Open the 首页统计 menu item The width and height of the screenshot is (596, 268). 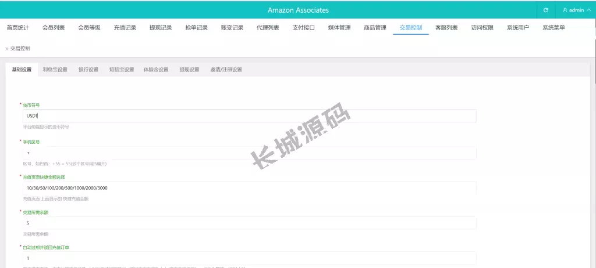(x=18, y=28)
